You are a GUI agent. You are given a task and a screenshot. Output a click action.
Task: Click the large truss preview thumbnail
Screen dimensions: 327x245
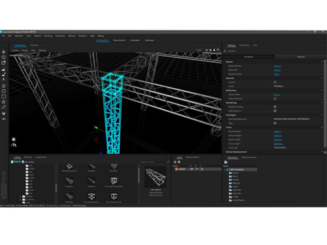156,176
